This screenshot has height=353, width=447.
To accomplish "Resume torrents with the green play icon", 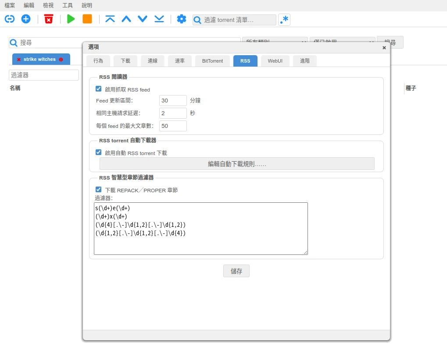I will 71,19.
